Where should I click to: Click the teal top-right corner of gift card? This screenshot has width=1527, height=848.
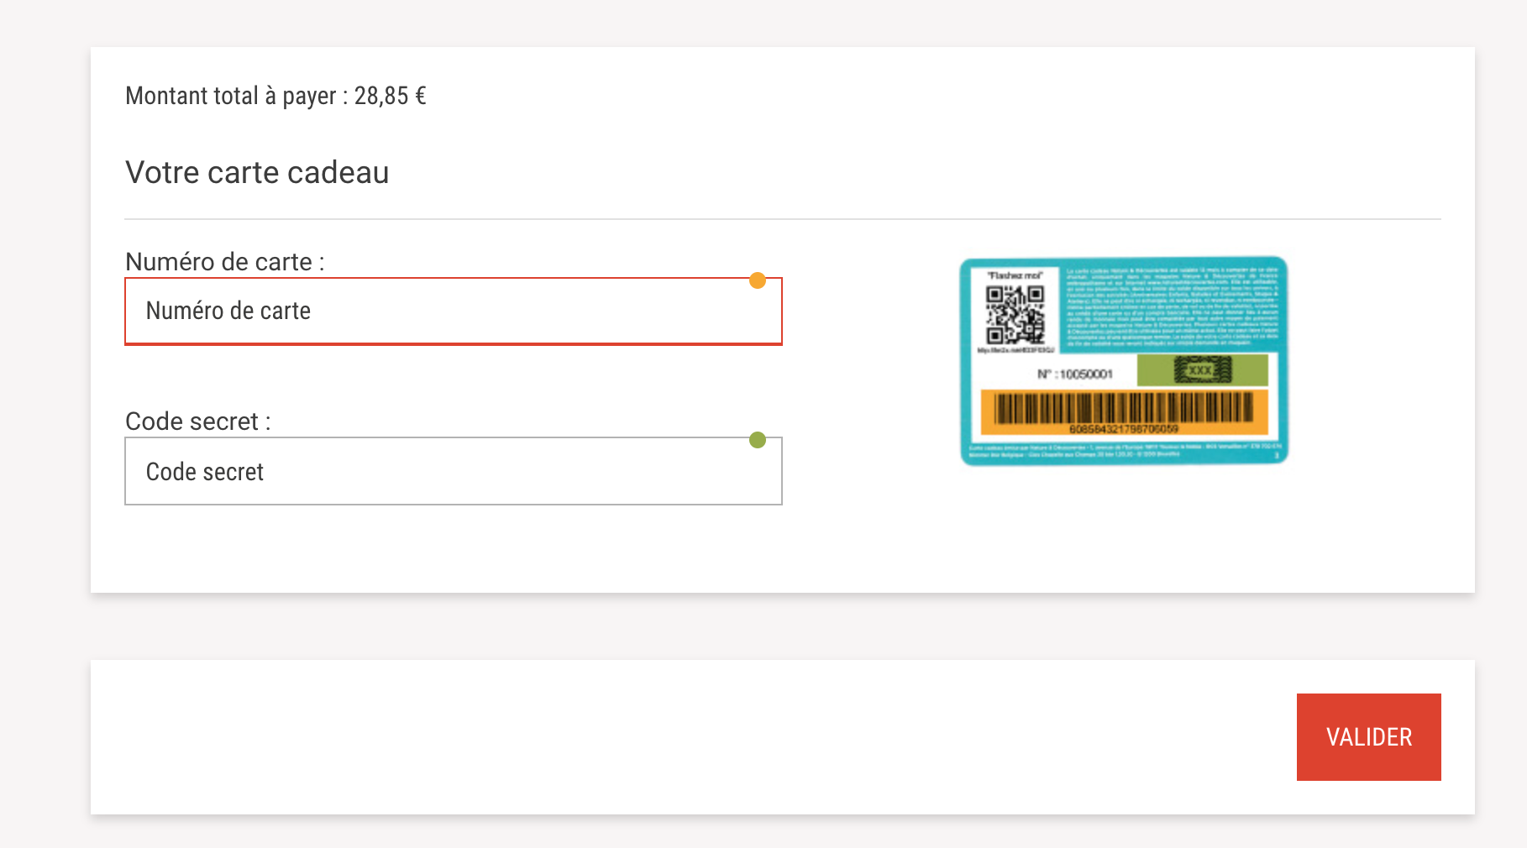click(1277, 264)
